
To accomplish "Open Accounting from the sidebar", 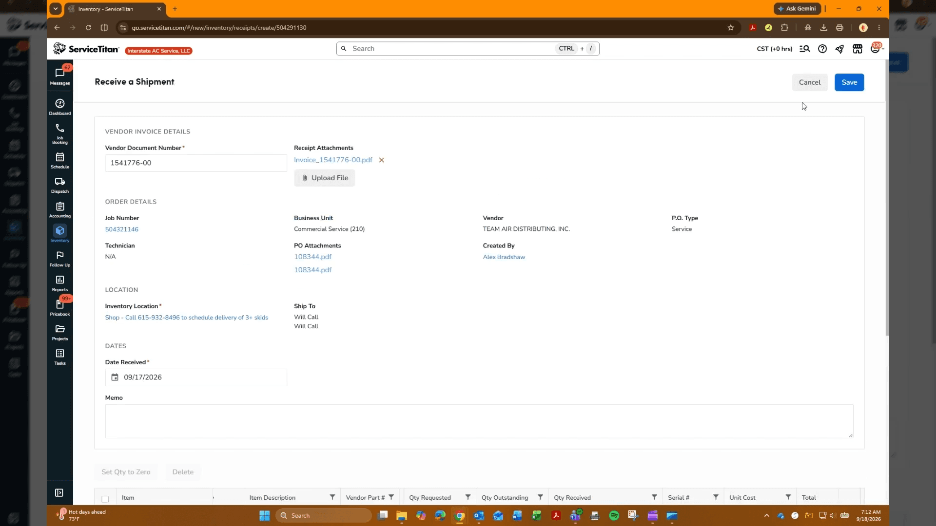I will 60,209.
